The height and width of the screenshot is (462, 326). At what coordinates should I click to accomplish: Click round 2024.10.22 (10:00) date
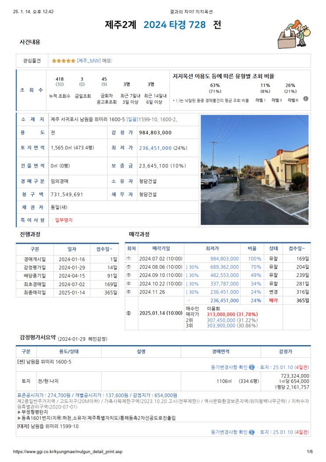tap(161, 284)
